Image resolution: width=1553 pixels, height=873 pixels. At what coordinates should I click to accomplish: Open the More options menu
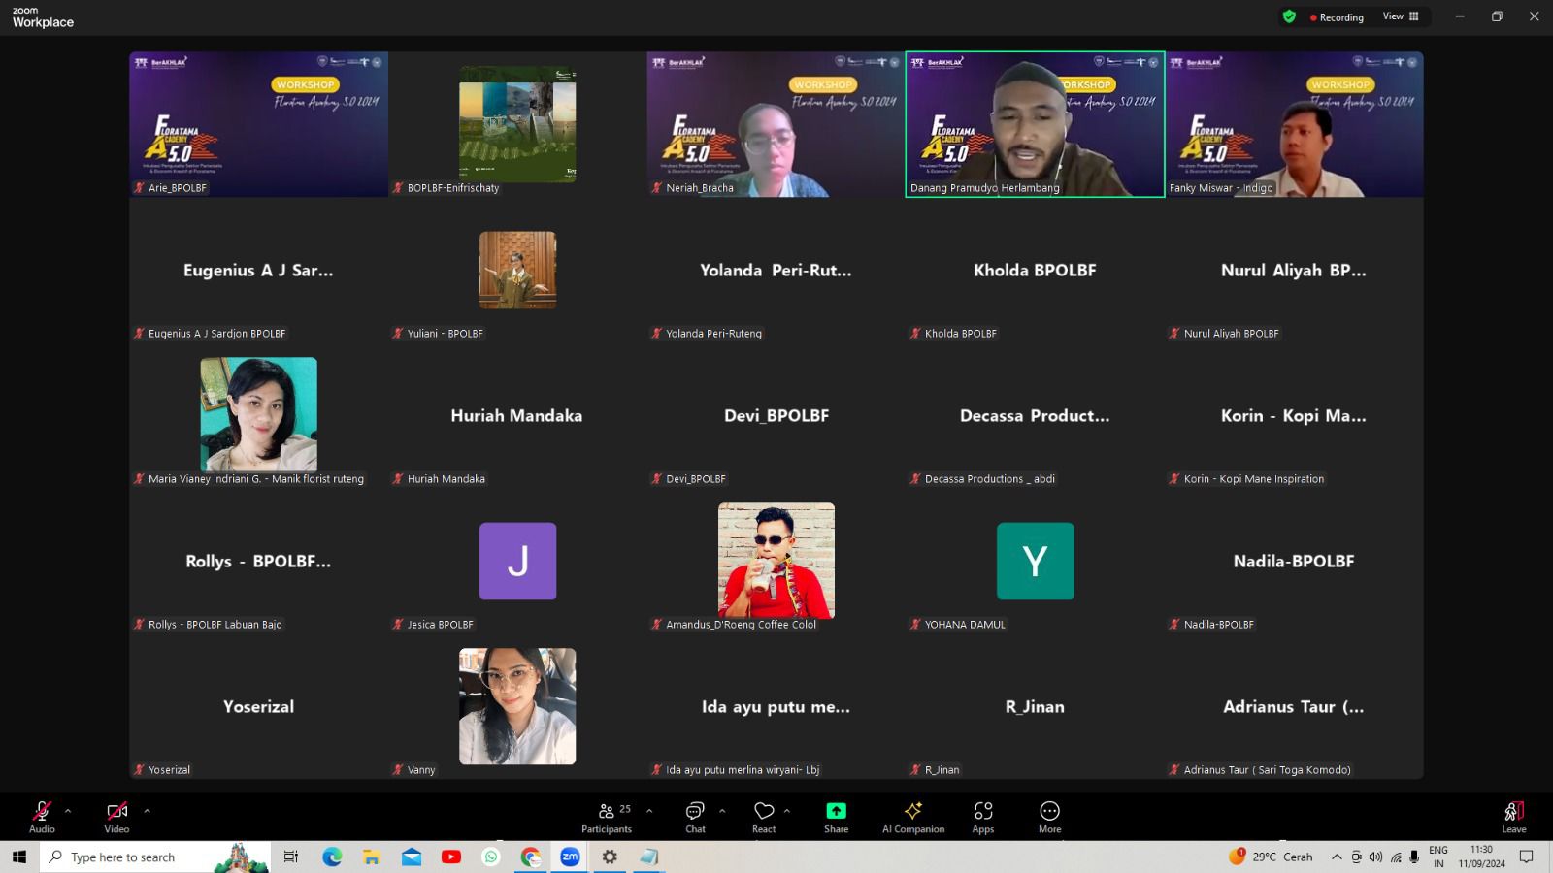(x=1049, y=817)
